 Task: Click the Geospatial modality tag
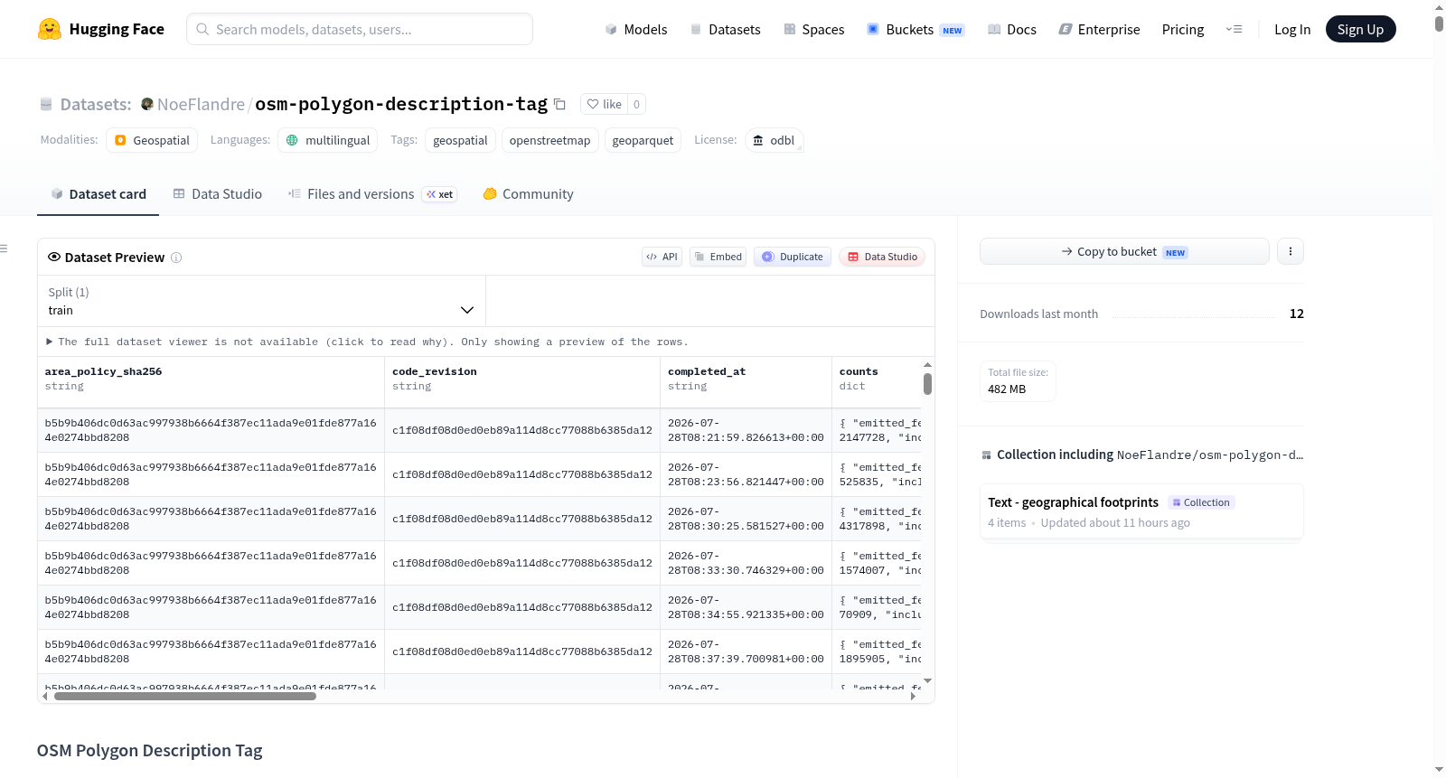pyautogui.click(x=152, y=140)
